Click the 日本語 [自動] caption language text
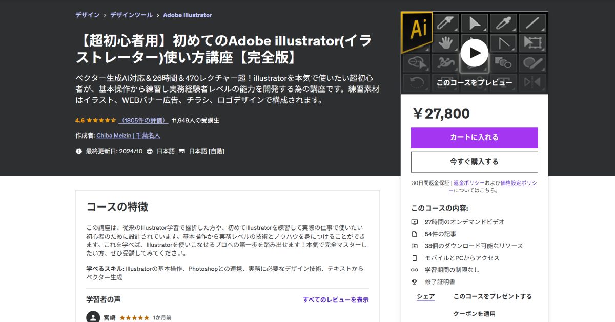 click(207, 151)
